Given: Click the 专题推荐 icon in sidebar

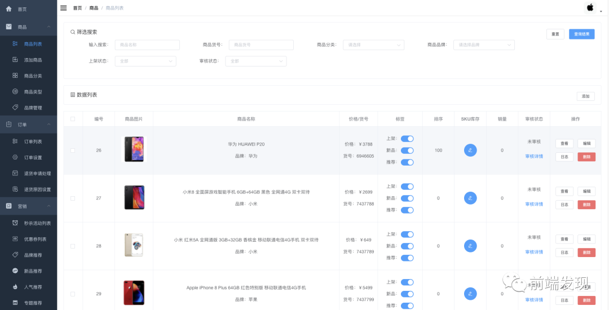Looking at the screenshot, I should pos(15,303).
